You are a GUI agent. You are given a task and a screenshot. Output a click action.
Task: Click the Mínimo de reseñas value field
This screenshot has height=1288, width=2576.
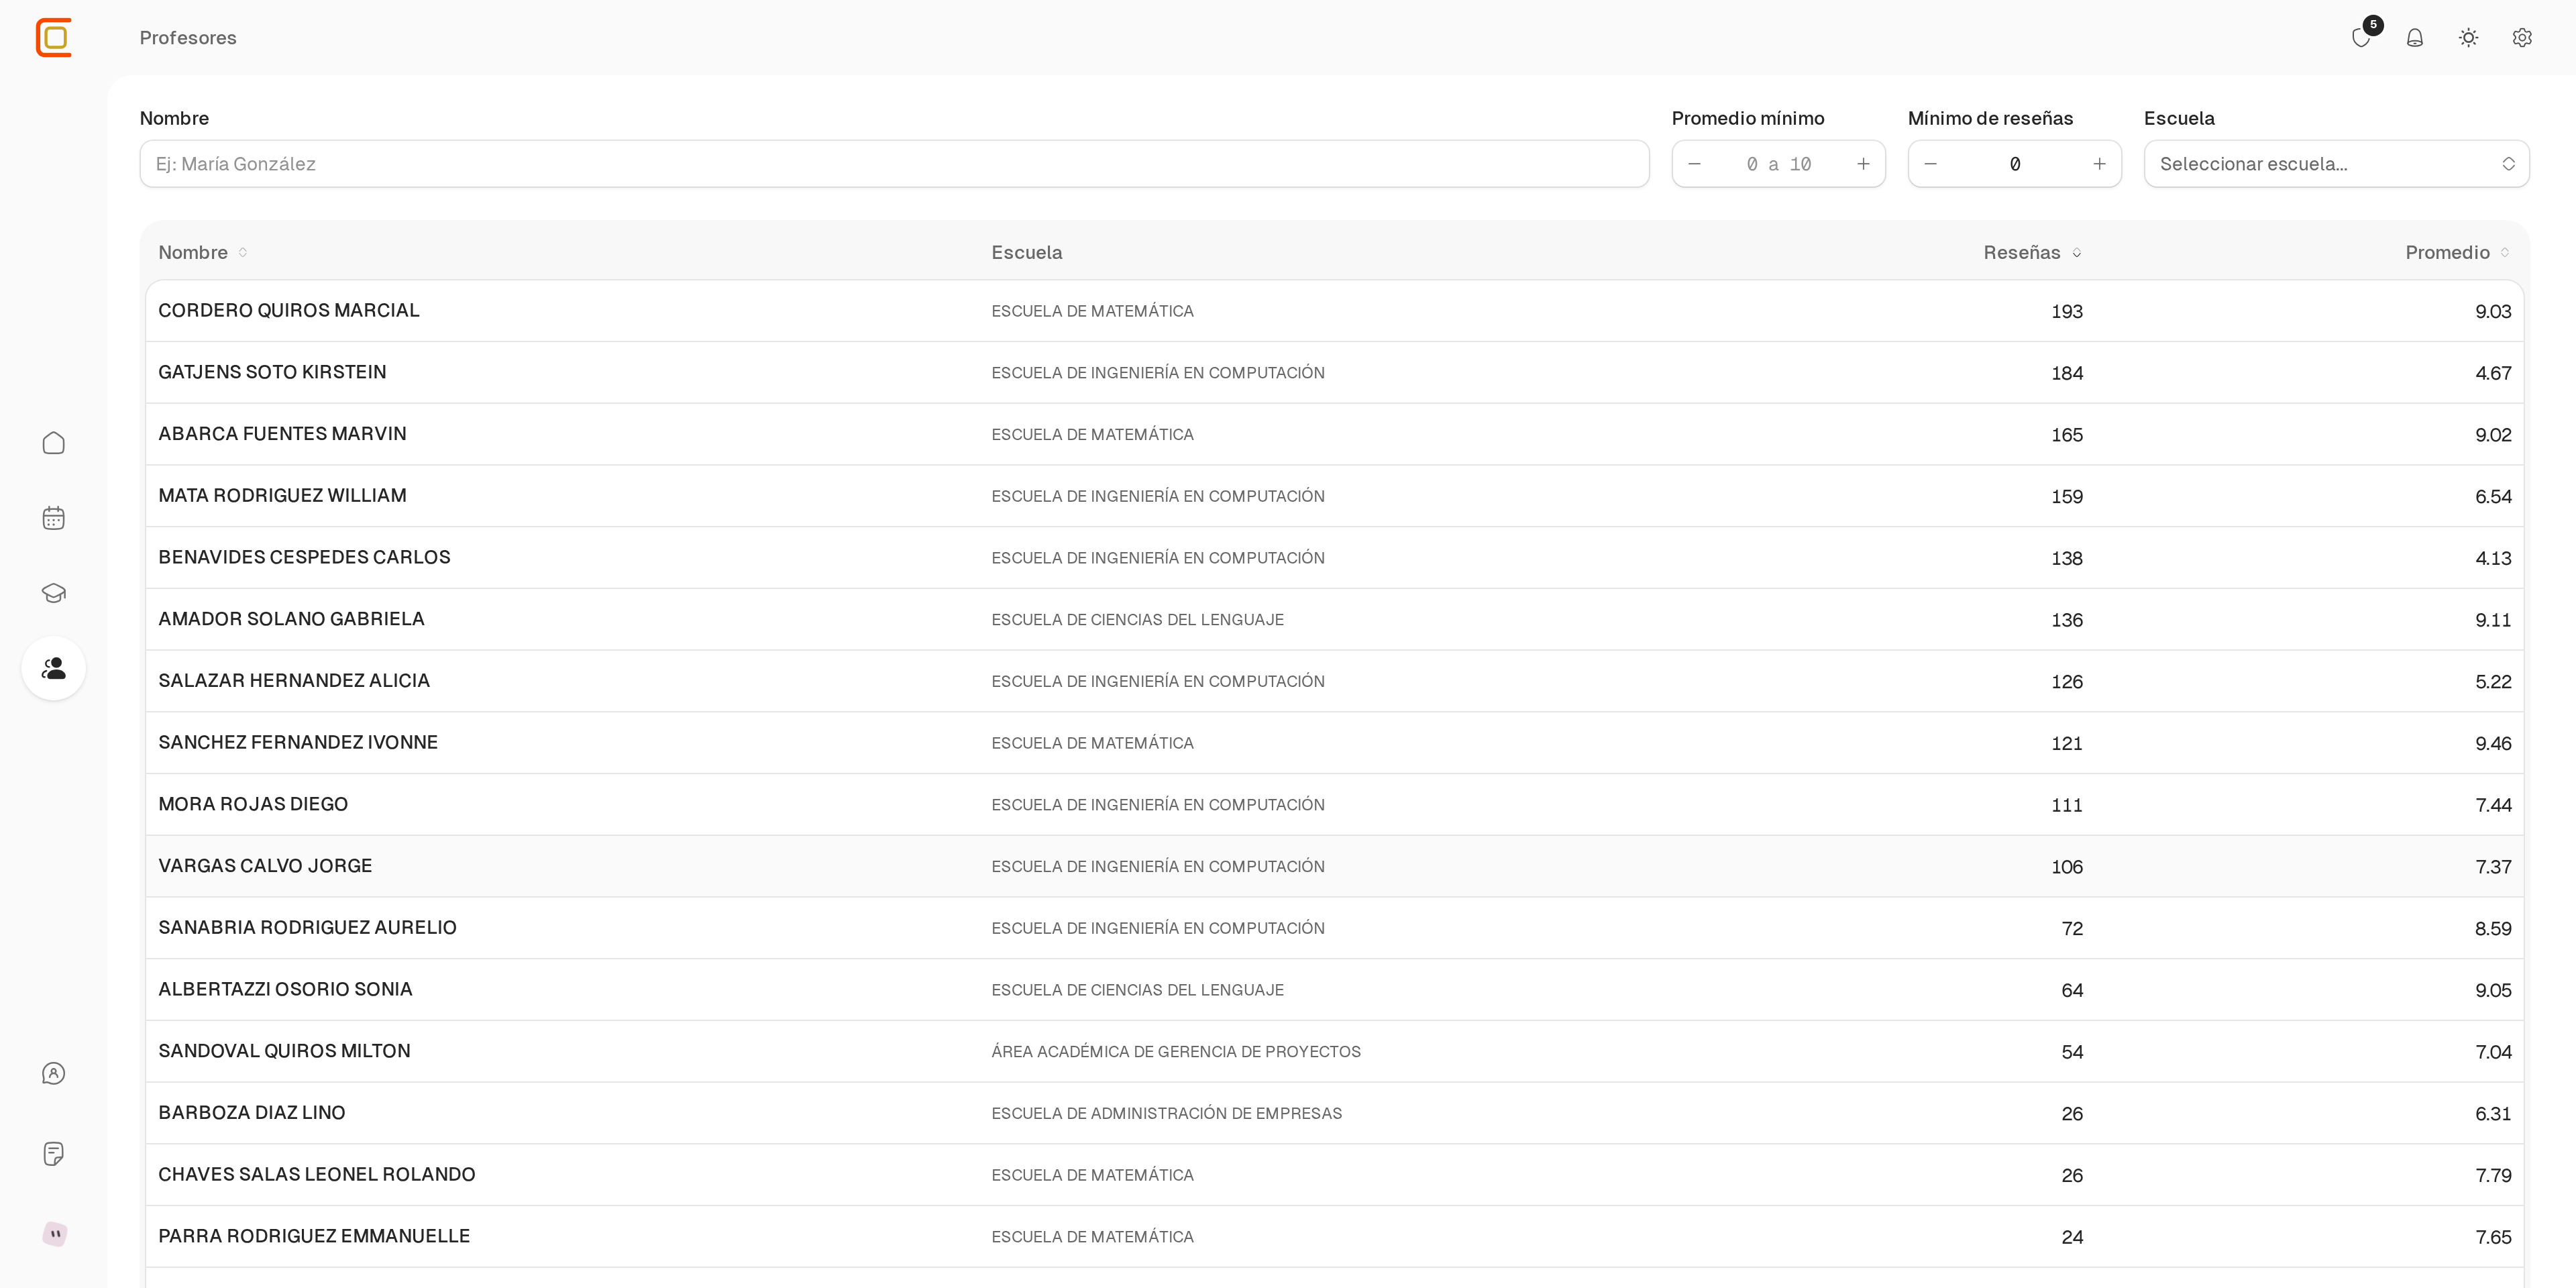point(2015,164)
